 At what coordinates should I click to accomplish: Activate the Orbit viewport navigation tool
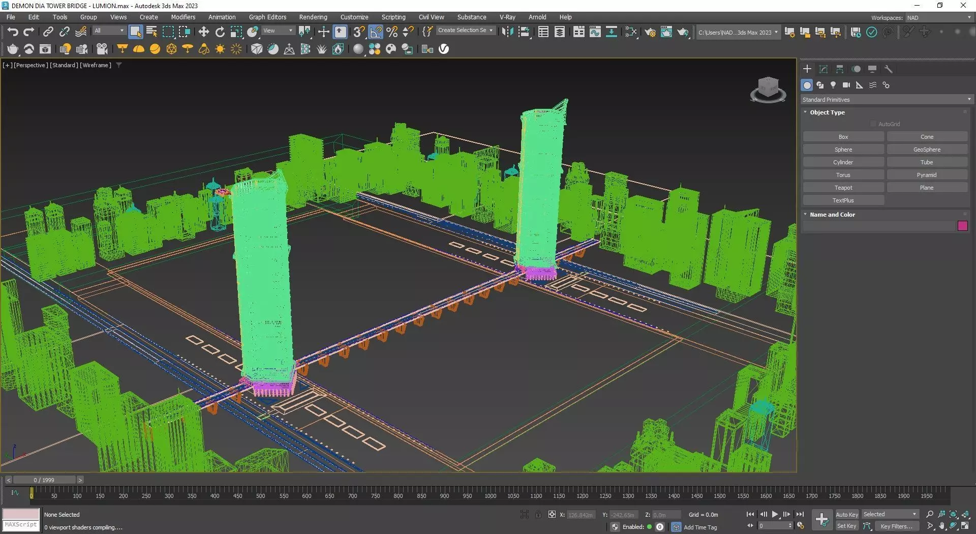[954, 526]
